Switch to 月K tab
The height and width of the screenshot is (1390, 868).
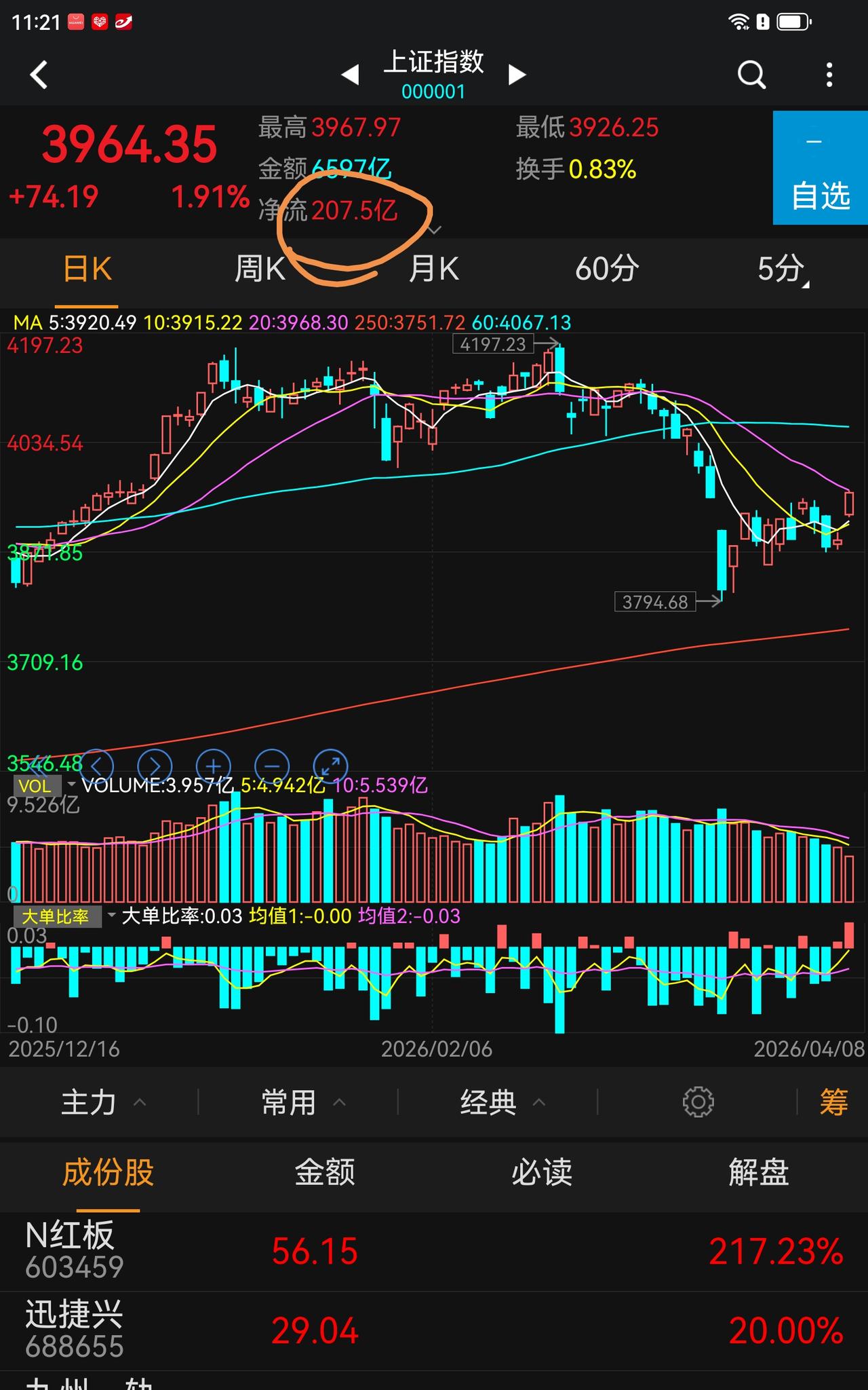coord(433,269)
